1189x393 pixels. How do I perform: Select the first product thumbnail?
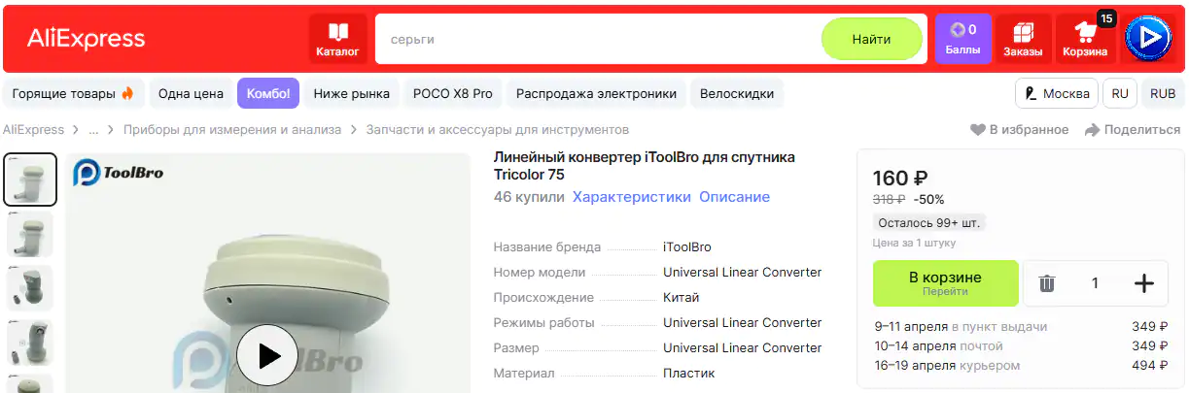pyautogui.click(x=30, y=180)
